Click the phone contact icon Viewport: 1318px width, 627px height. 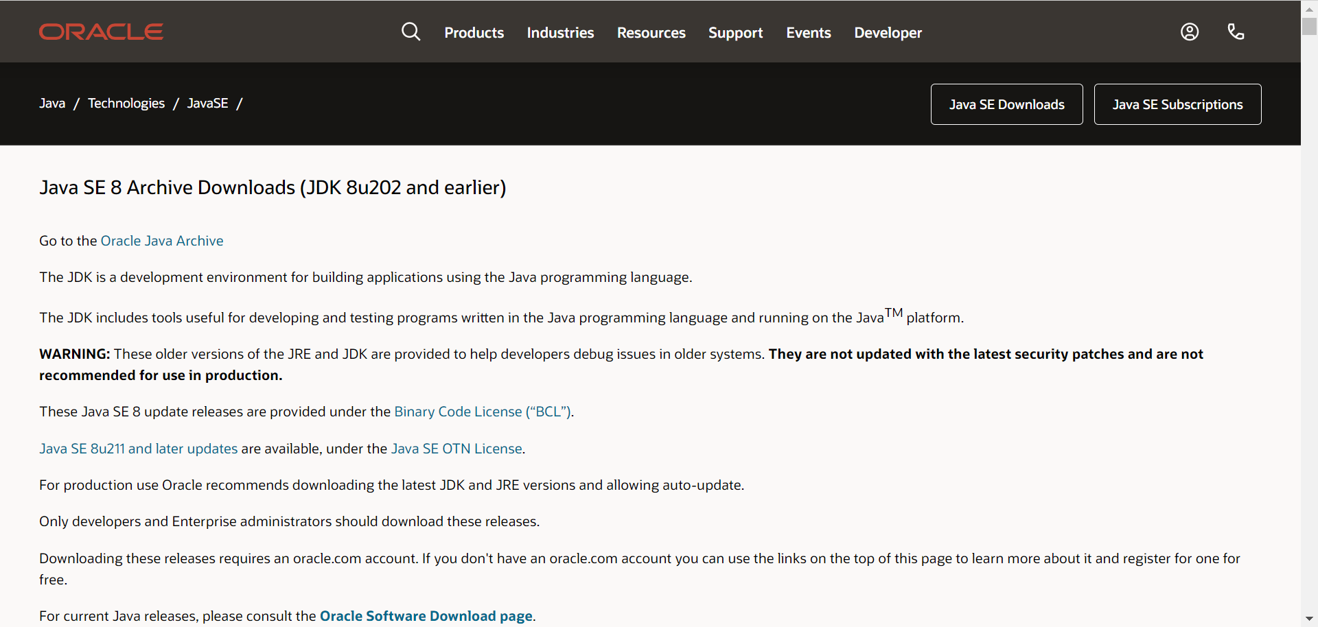(x=1236, y=32)
